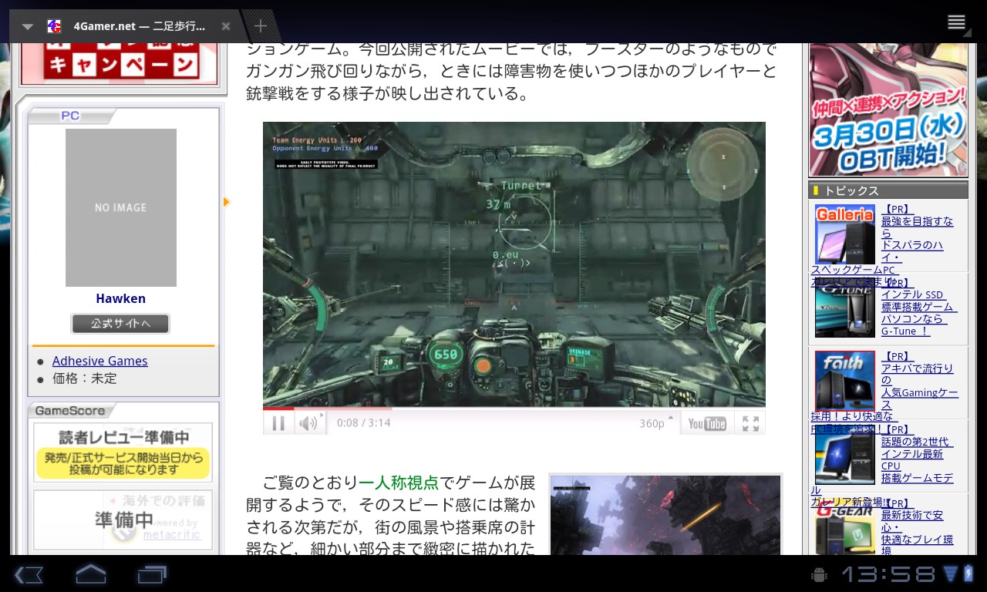Click the トピックス section header

click(888, 190)
